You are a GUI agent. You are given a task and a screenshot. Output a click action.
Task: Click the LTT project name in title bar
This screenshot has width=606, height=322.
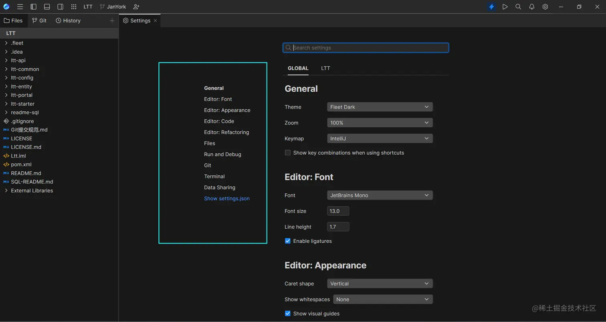click(x=88, y=7)
